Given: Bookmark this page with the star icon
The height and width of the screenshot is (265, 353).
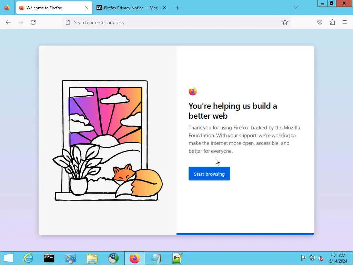Looking at the screenshot, I should (x=285, y=22).
